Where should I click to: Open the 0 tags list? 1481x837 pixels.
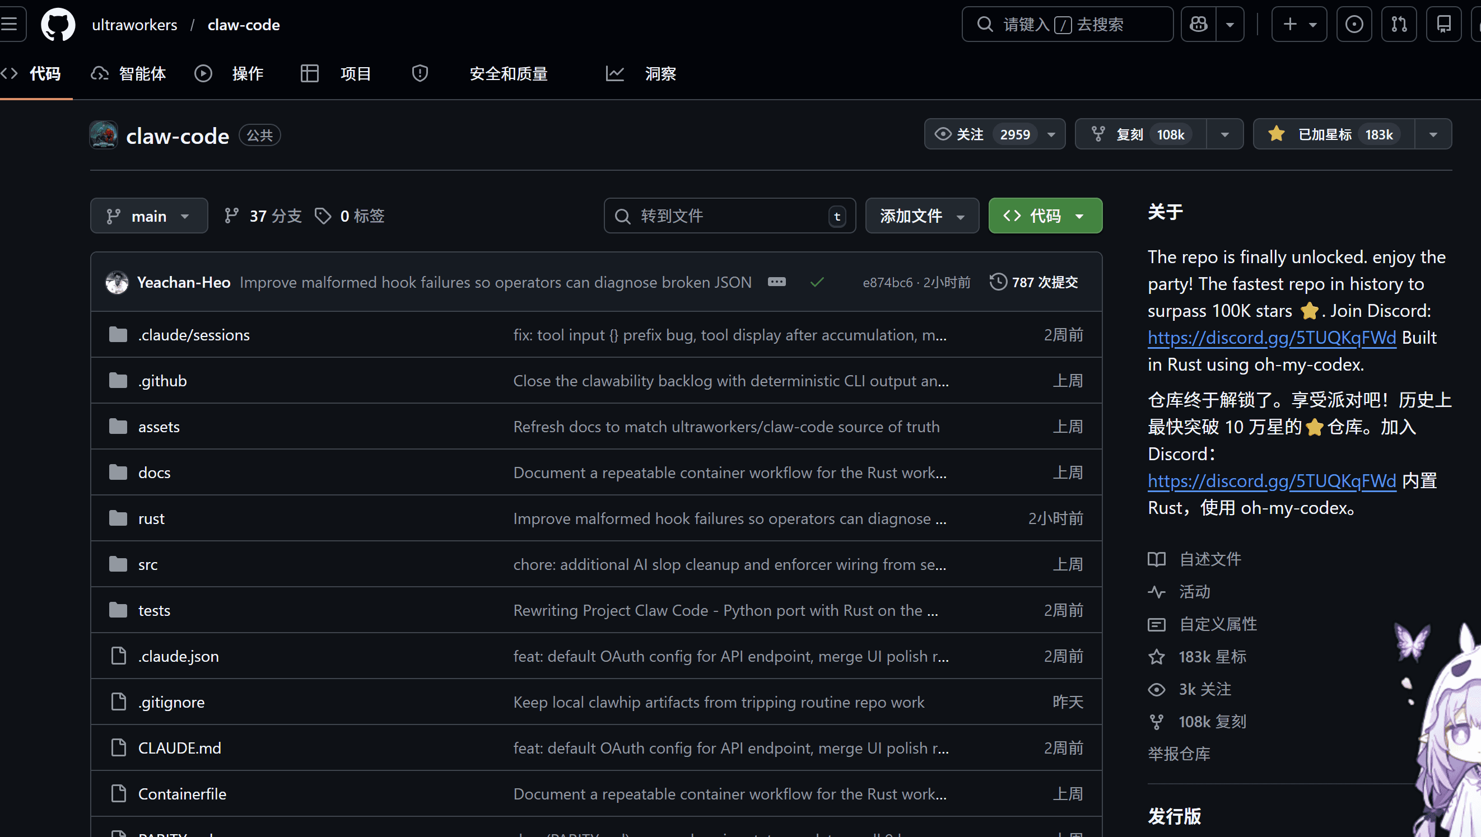click(350, 216)
